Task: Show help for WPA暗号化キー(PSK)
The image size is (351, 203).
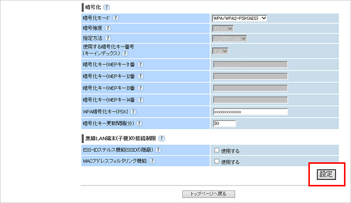Action: coord(134,112)
